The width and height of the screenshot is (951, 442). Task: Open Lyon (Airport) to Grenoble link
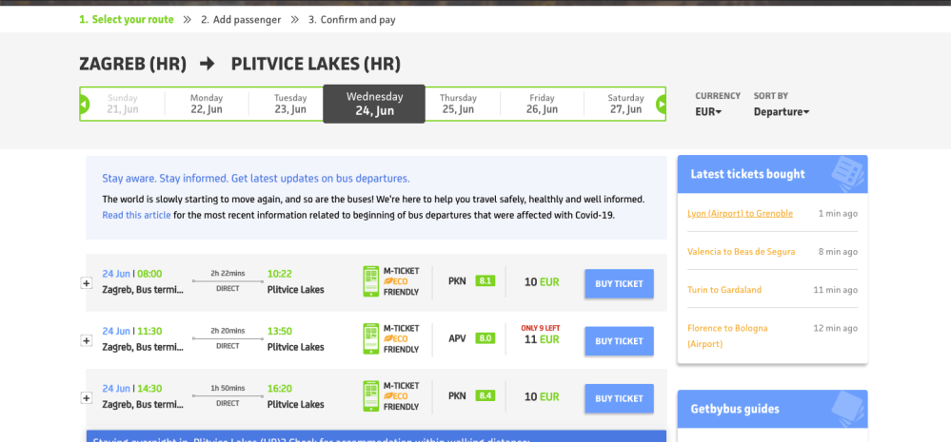click(740, 213)
